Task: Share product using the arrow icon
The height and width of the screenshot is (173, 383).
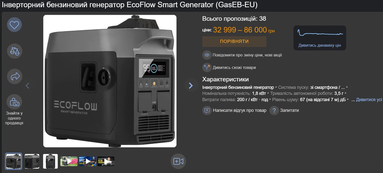Action: click(14, 76)
